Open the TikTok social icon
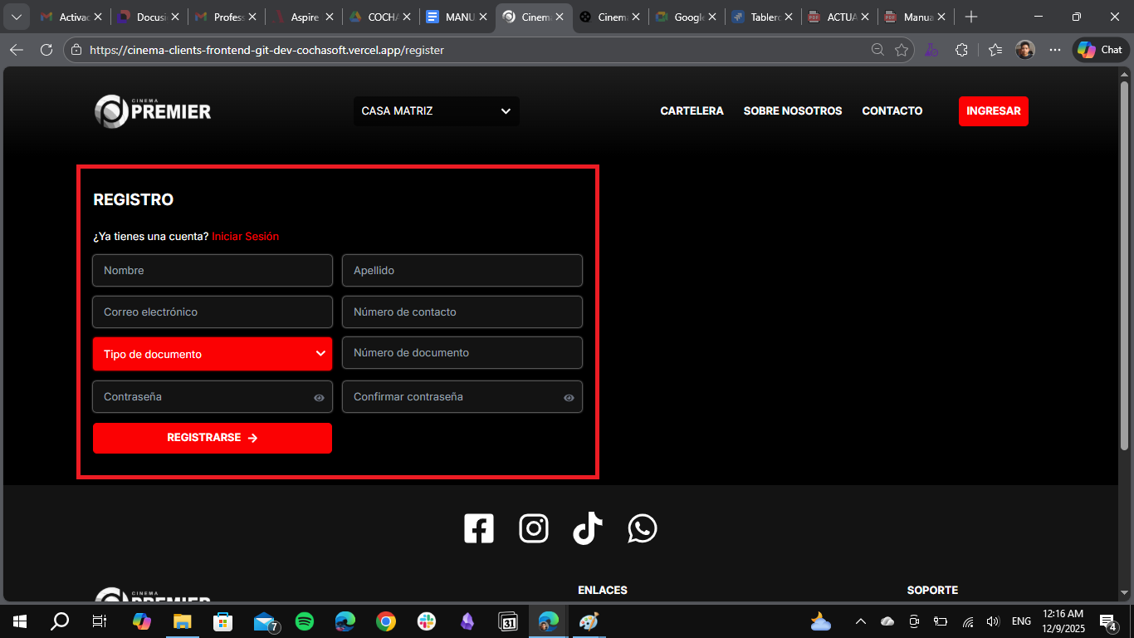Screen dimensions: 1134x638 coord(588,528)
